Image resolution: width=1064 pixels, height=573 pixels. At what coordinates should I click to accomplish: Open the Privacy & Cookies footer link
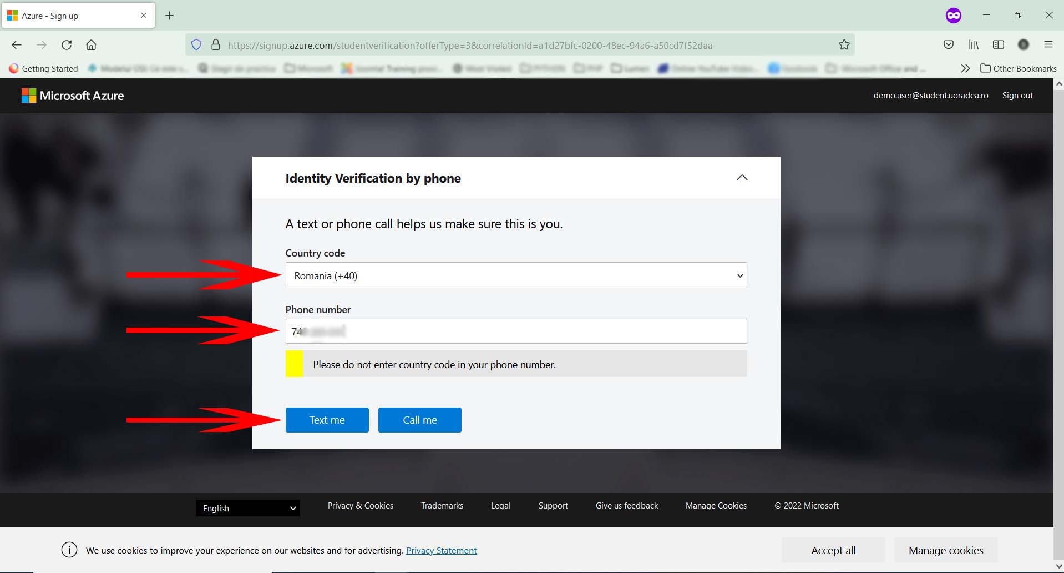coord(360,506)
